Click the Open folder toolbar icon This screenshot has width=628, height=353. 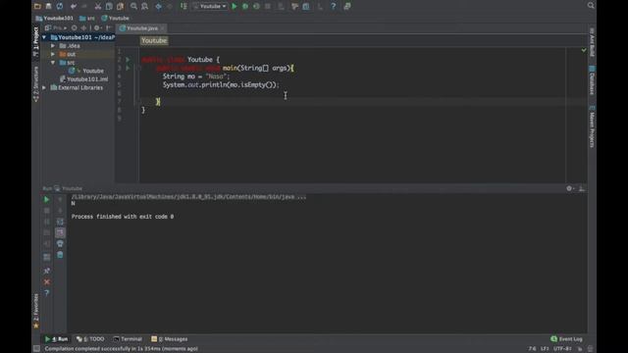coord(37,6)
